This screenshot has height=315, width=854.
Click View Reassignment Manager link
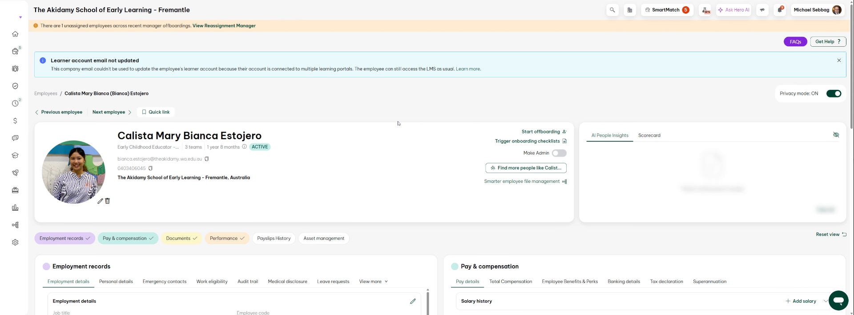point(224,26)
